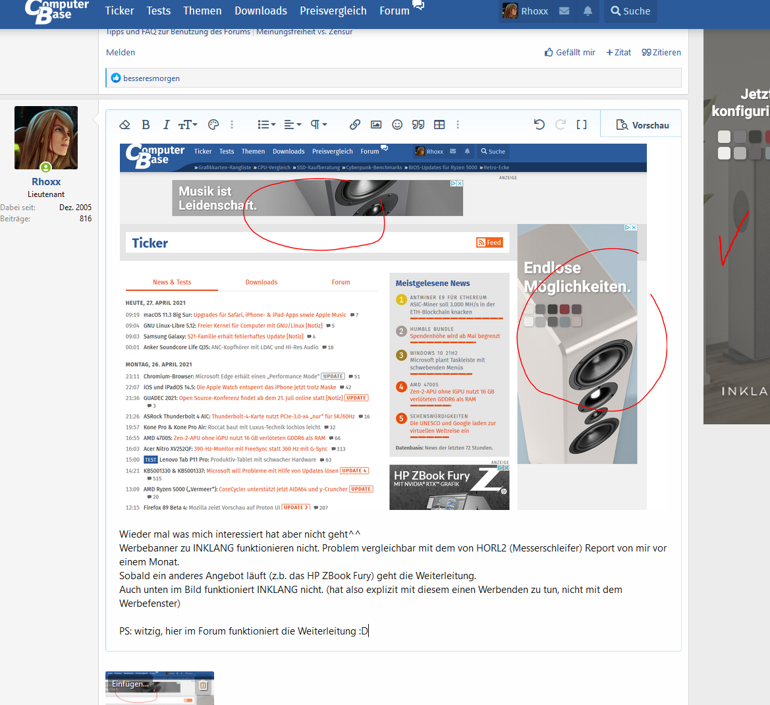Open the paragraph format dropdown
The width and height of the screenshot is (770, 705).
pyautogui.click(x=319, y=125)
